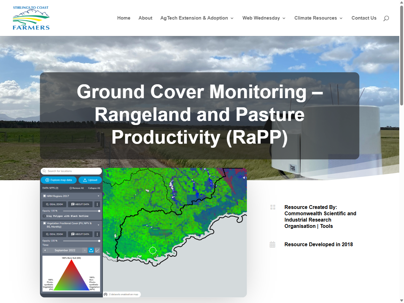Select the Remove All datasets icon

[x=71, y=188]
